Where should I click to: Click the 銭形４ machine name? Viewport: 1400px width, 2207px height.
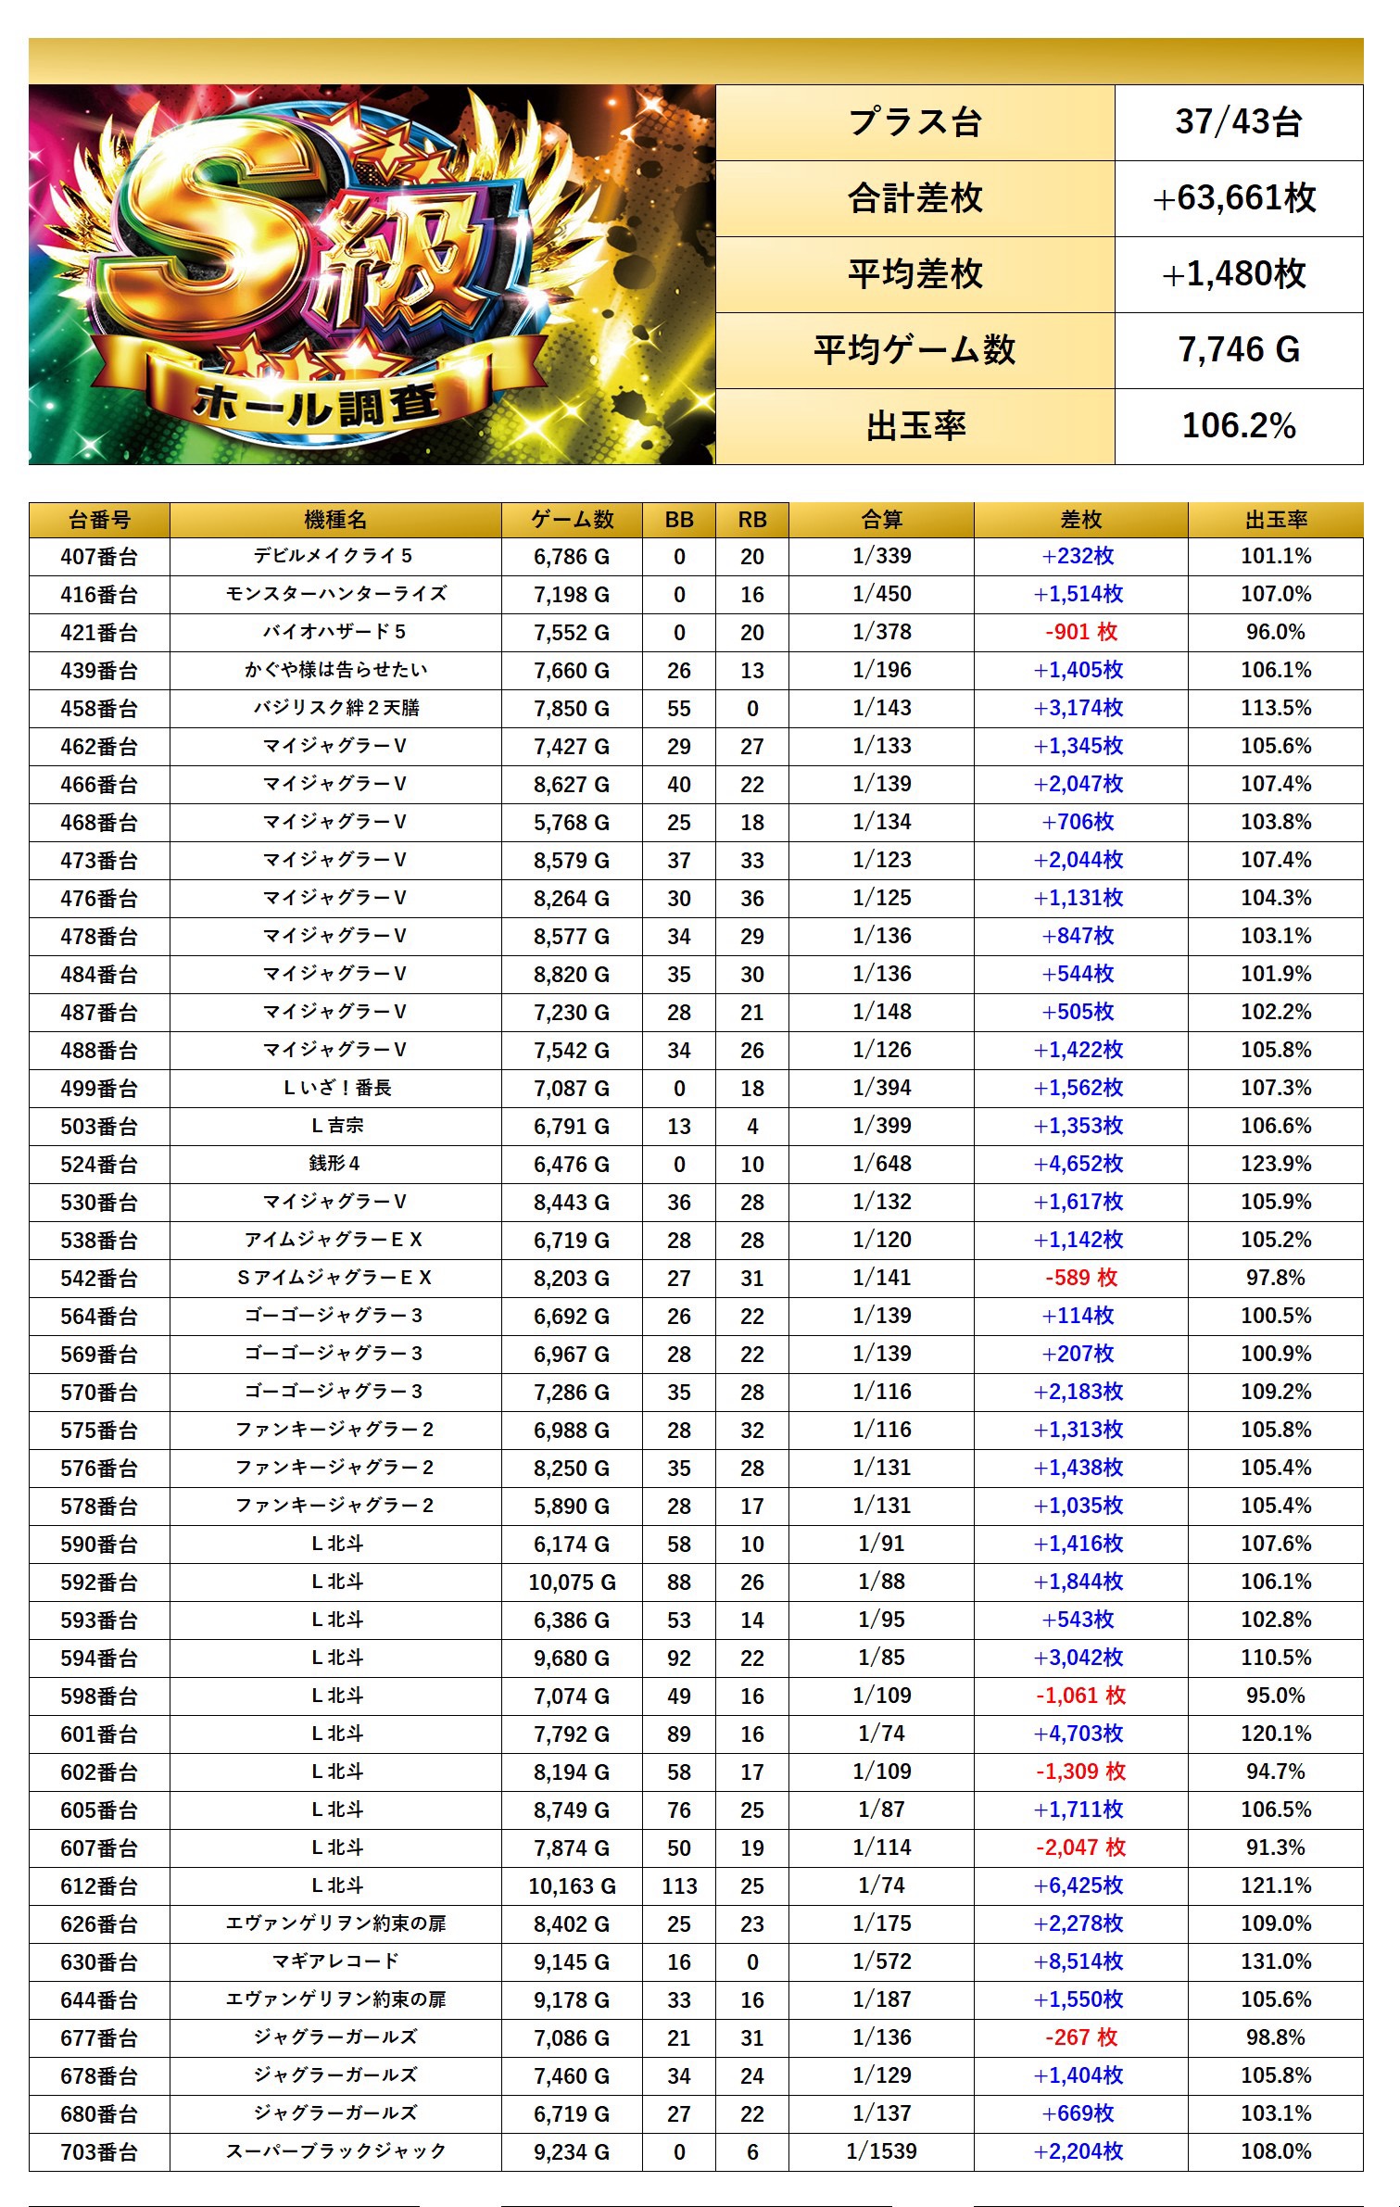click(335, 1164)
